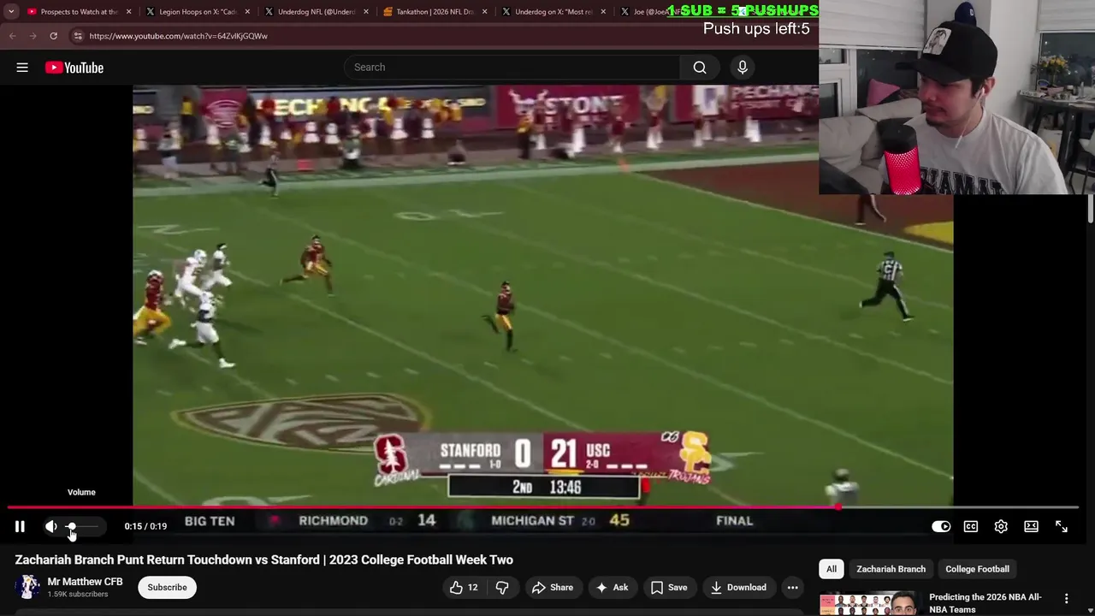The image size is (1095, 616).
Task: Click the video title text
Action: tap(263, 560)
